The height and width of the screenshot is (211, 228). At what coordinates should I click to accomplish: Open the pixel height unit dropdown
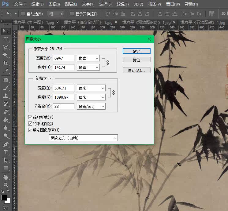click(x=88, y=67)
